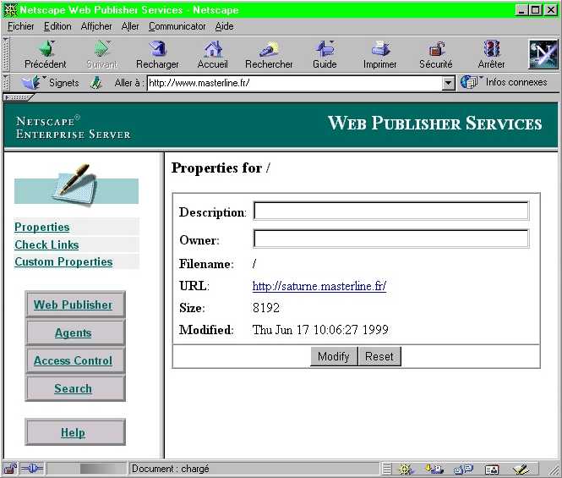Screen dimensions: 562x478
Task: Open the Rechercher search tool
Action: pos(269,54)
